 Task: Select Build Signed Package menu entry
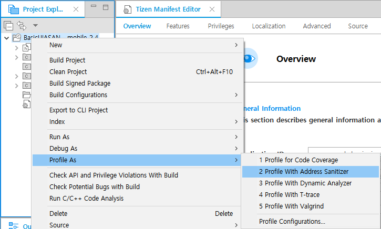[x=80, y=84]
